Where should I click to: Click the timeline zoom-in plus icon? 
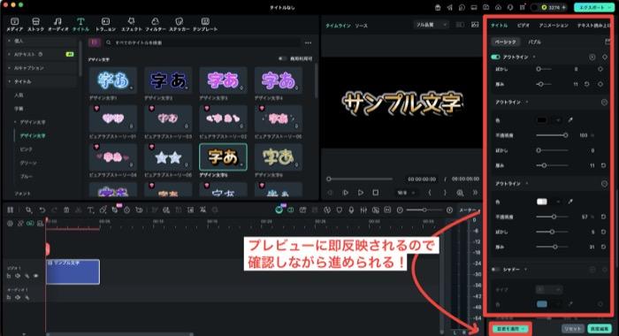[x=449, y=210]
